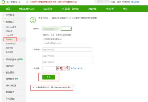Open the 360搜索广告联盟 navigation tab
This screenshot has width=148, height=102.
(70, 9)
